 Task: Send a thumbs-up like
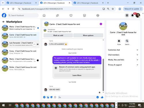[x=102, y=97]
